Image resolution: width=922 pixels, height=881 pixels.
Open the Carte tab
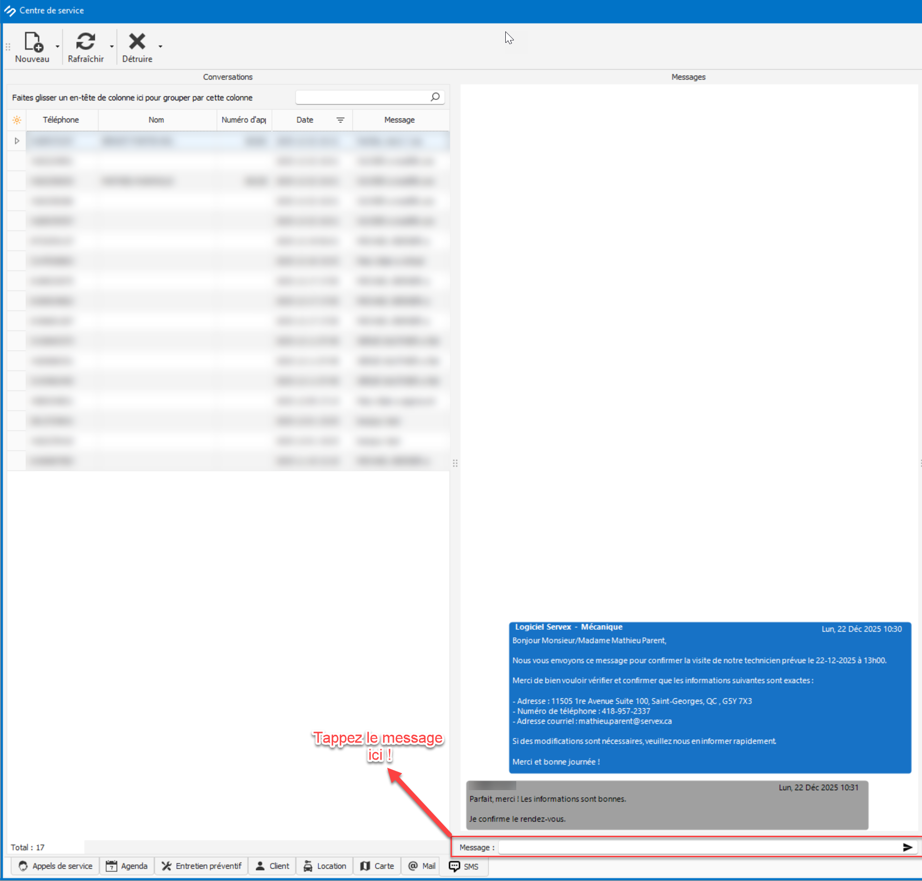(377, 866)
